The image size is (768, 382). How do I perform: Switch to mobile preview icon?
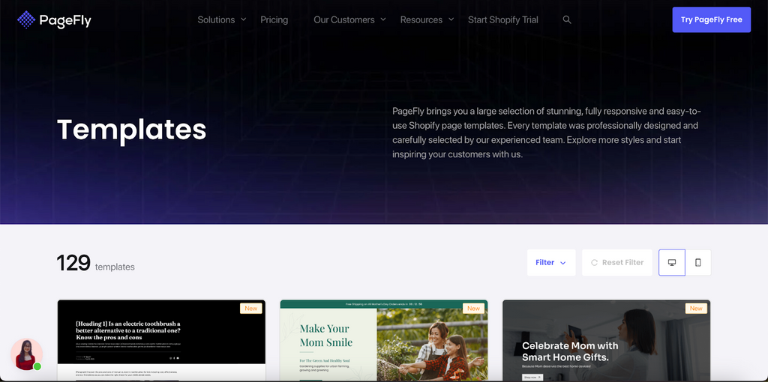[x=698, y=263]
